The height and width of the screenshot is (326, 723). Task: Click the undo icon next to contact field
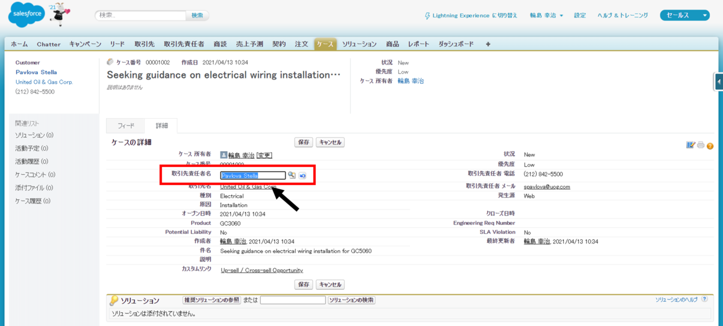(x=302, y=175)
